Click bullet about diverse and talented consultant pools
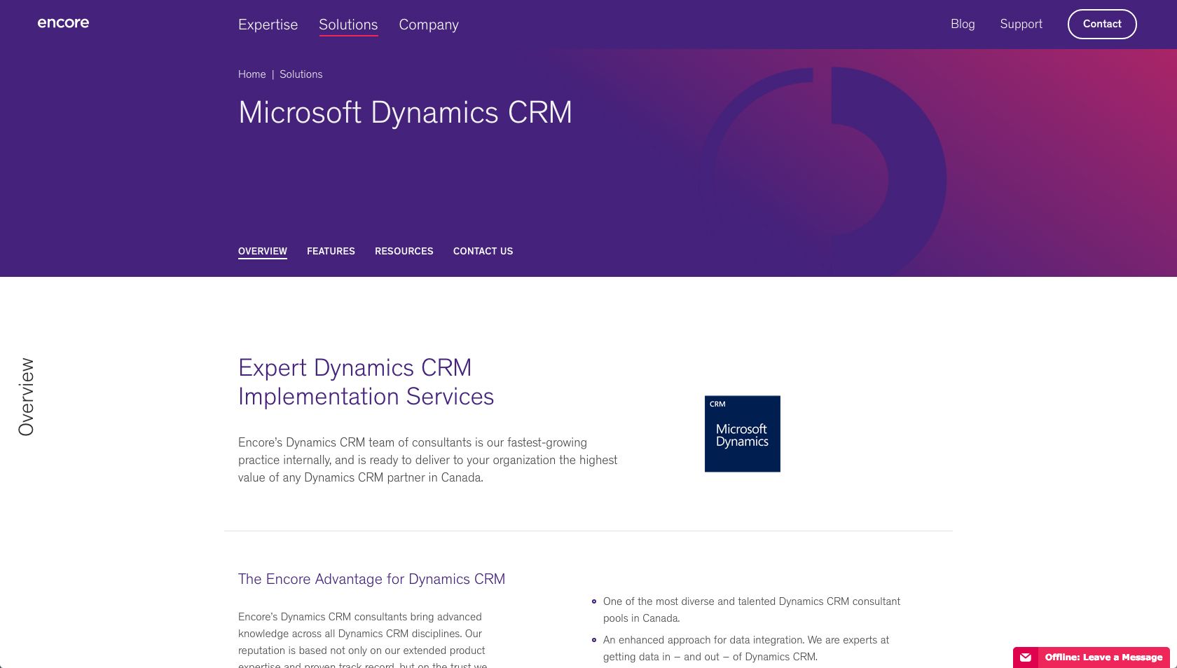This screenshot has height=668, width=1177. click(x=751, y=610)
